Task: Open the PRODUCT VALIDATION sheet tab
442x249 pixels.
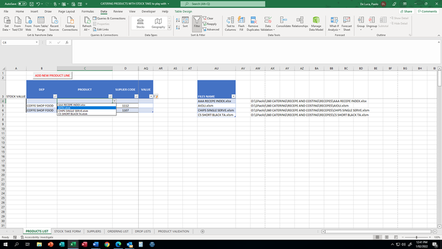Action: coord(173,231)
